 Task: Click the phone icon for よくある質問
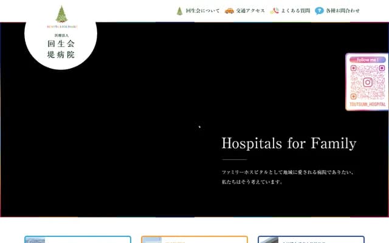274,11
